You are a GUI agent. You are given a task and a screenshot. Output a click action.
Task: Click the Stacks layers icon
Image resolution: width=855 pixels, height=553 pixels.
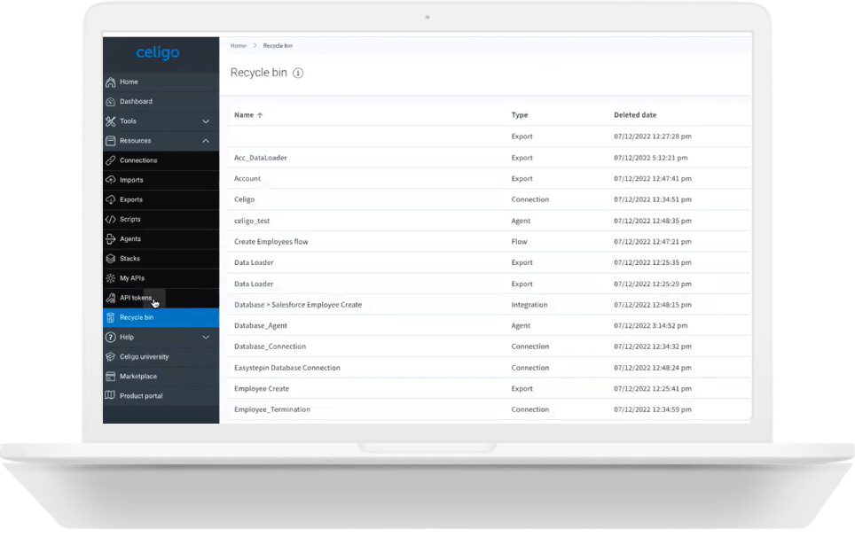coord(111,259)
